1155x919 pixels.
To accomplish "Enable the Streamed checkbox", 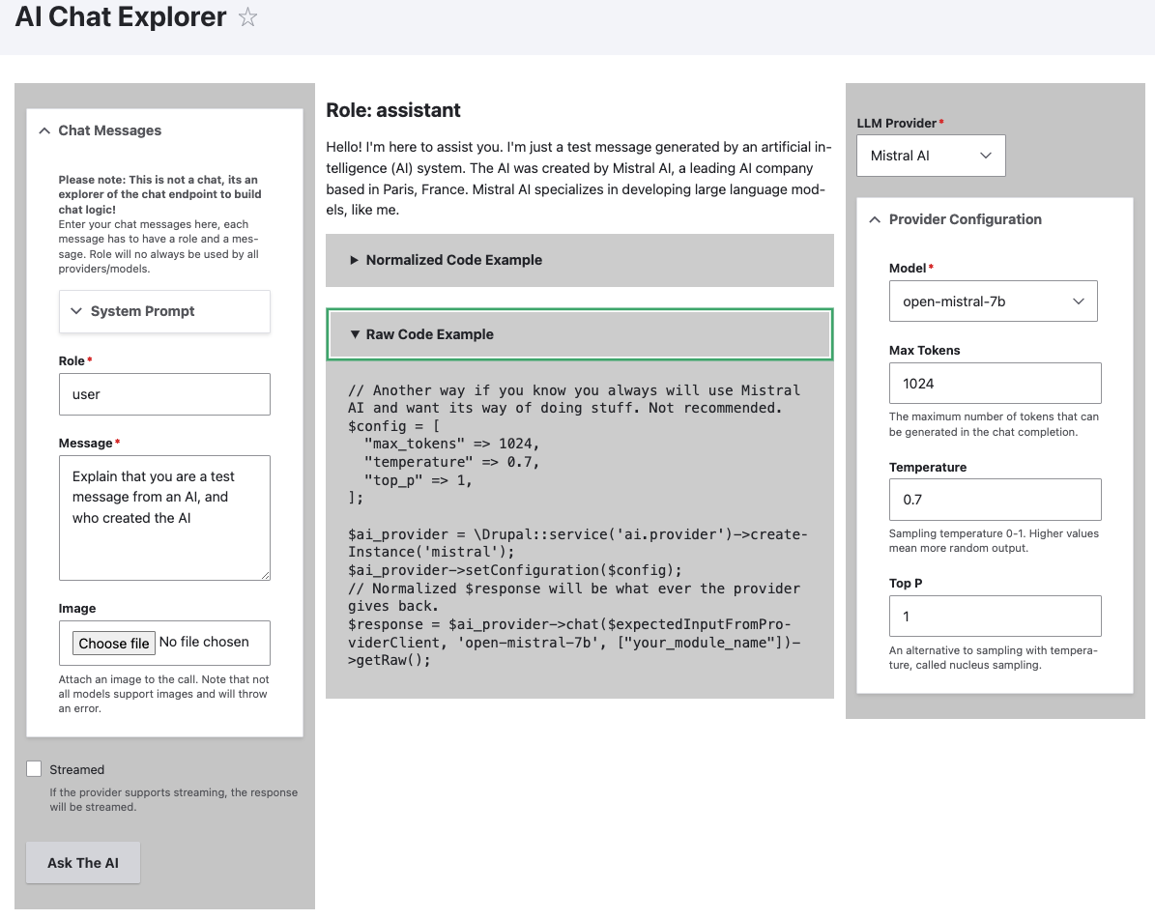I will 35,769.
